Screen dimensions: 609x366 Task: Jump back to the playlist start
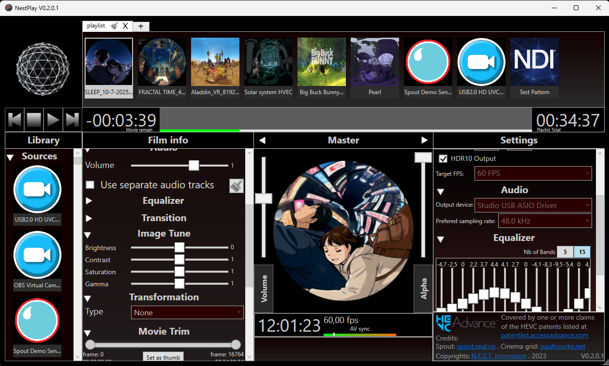pyautogui.click(x=15, y=119)
